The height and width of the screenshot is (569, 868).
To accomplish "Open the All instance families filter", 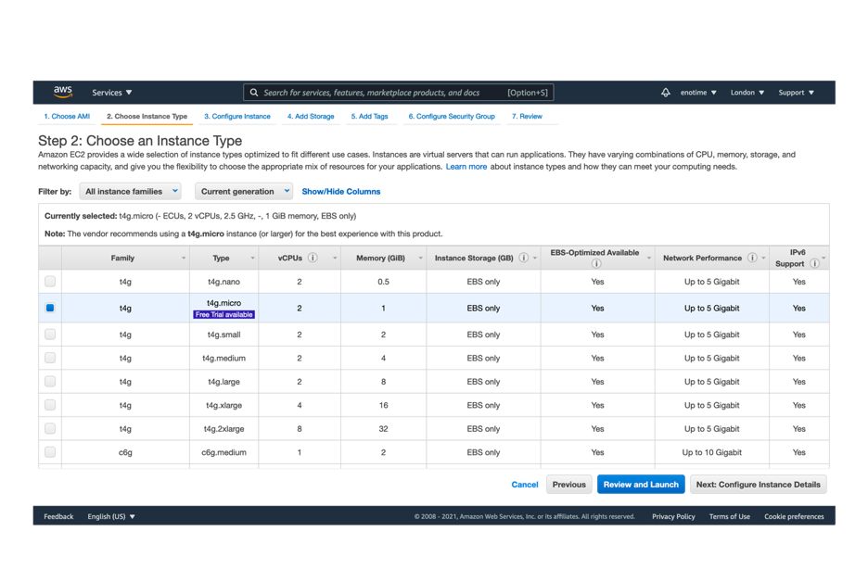I will [x=130, y=191].
